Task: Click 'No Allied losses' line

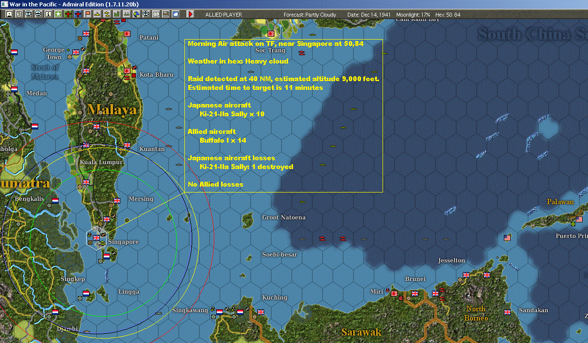Action: (x=215, y=184)
